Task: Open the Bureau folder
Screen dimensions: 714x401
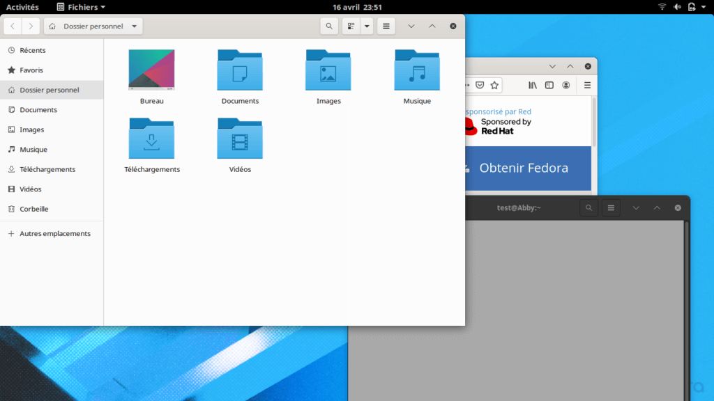Action: [151, 70]
